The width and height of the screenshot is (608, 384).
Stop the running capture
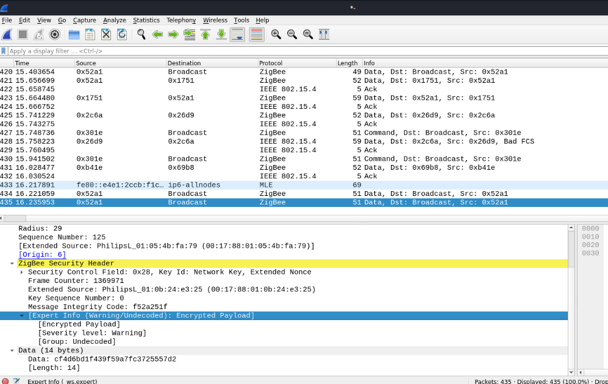point(23,35)
